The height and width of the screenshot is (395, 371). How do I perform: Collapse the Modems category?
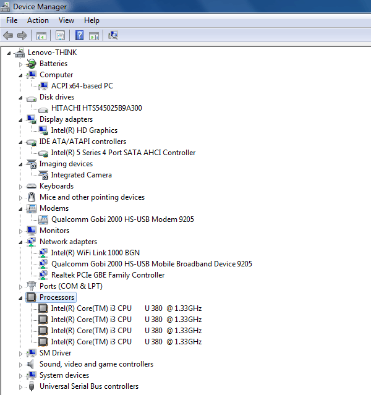click(x=20, y=209)
